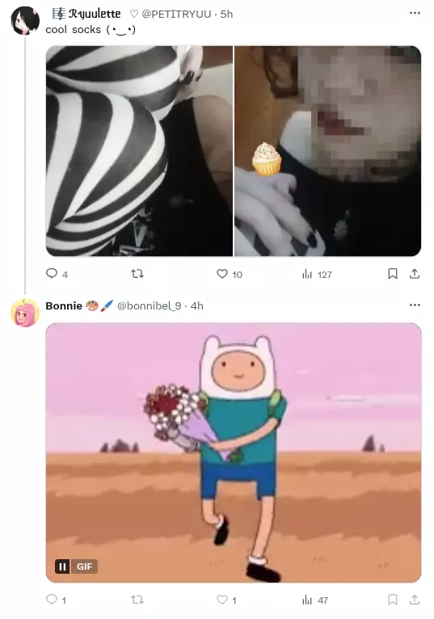Screen dimensions: 434x619
Task: Visit the @bonnibel_9 handle link
Action: click(150, 305)
